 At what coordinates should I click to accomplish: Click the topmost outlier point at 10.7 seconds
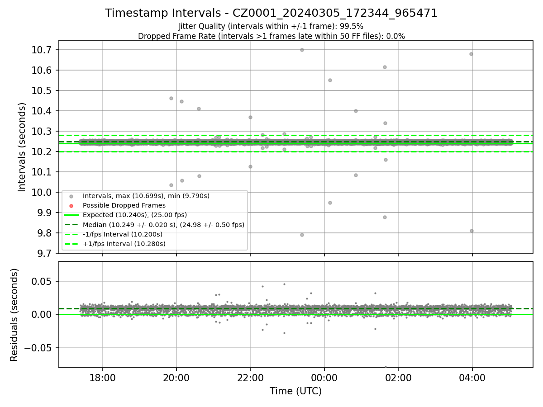(302, 50)
